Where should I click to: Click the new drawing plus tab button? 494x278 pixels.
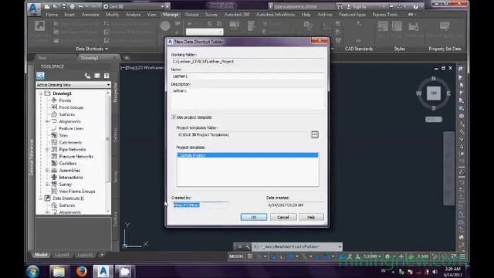click(x=127, y=58)
